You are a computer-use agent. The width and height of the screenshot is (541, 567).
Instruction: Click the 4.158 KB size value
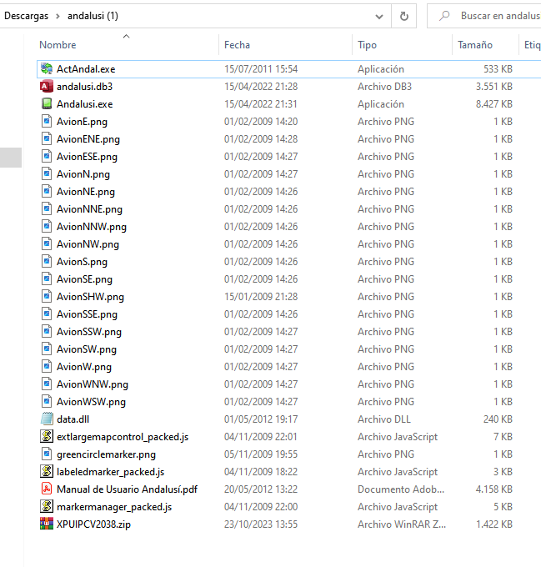click(494, 489)
